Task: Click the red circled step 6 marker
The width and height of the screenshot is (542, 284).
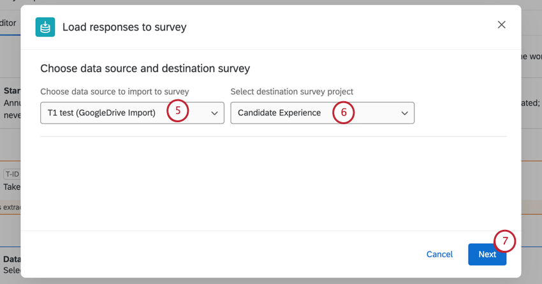Action: [343, 112]
